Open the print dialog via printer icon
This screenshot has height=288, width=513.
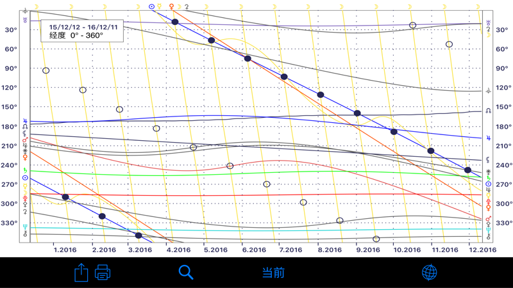tap(103, 273)
